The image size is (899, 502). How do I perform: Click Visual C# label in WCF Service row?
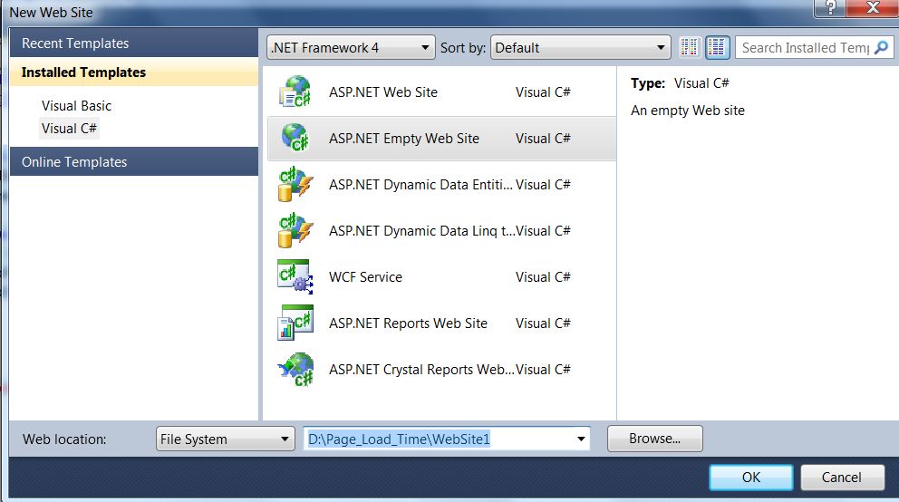pyautogui.click(x=542, y=276)
